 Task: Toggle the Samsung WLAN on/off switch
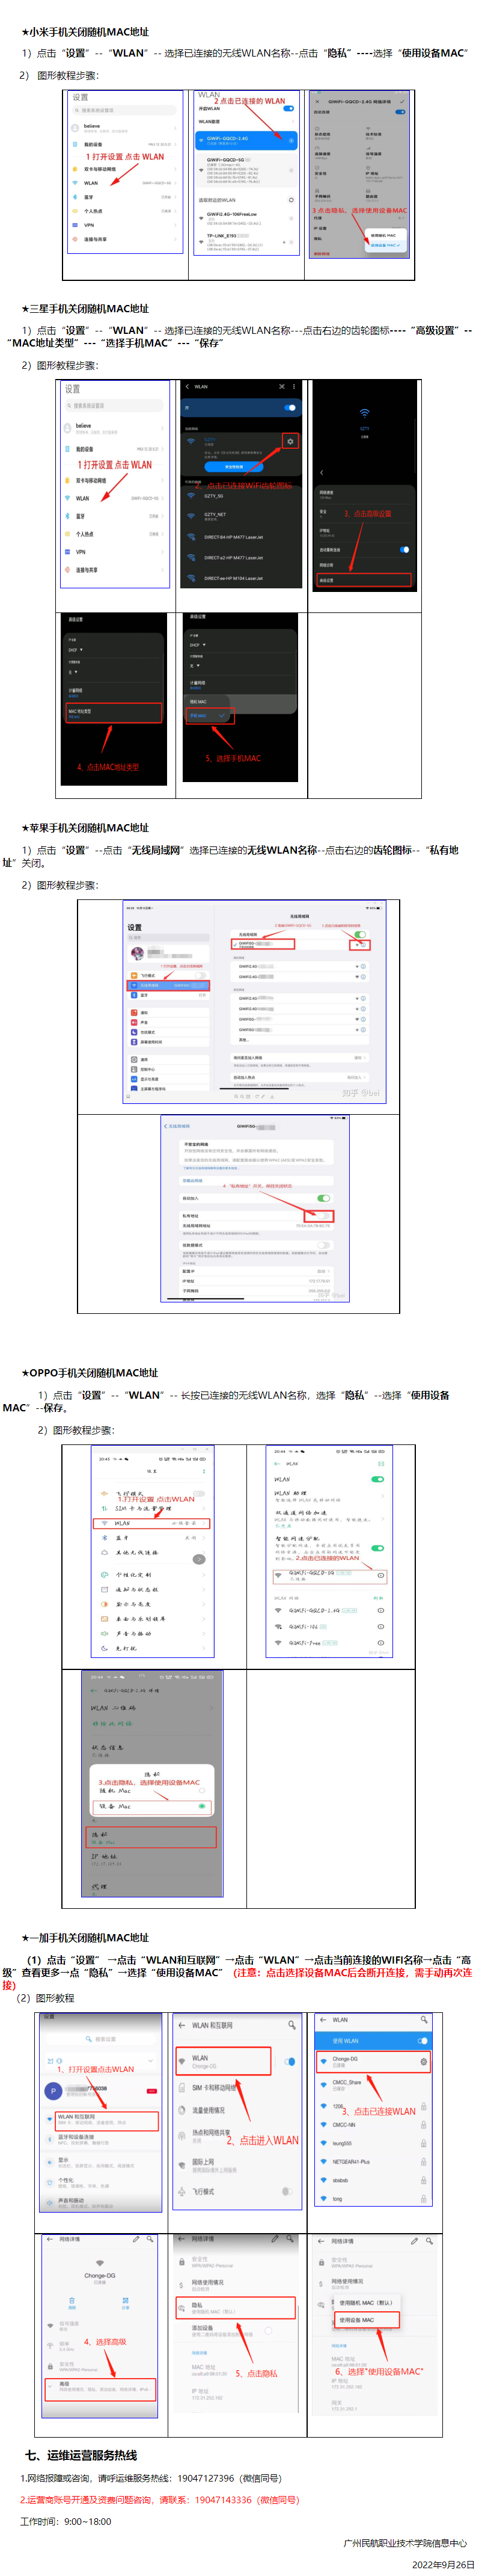coord(290,408)
